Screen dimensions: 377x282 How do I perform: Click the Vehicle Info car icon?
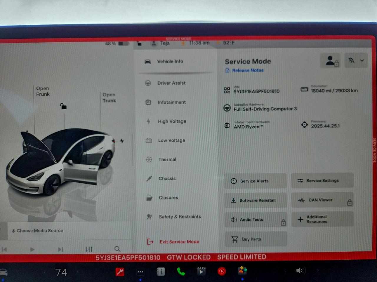148,61
